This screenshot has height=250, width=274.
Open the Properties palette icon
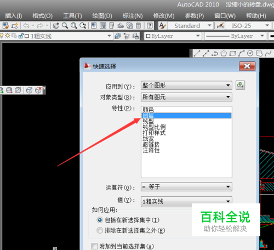pos(94,26)
